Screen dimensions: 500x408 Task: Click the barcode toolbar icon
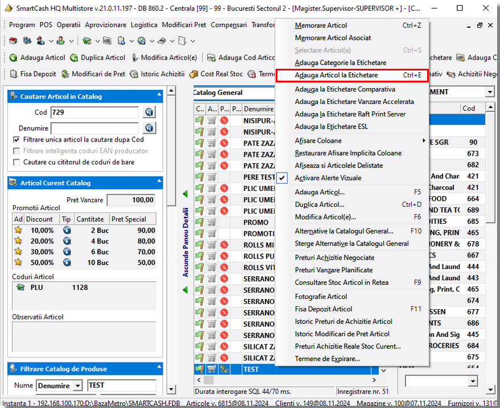pyautogui.click(x=107, y=41)
